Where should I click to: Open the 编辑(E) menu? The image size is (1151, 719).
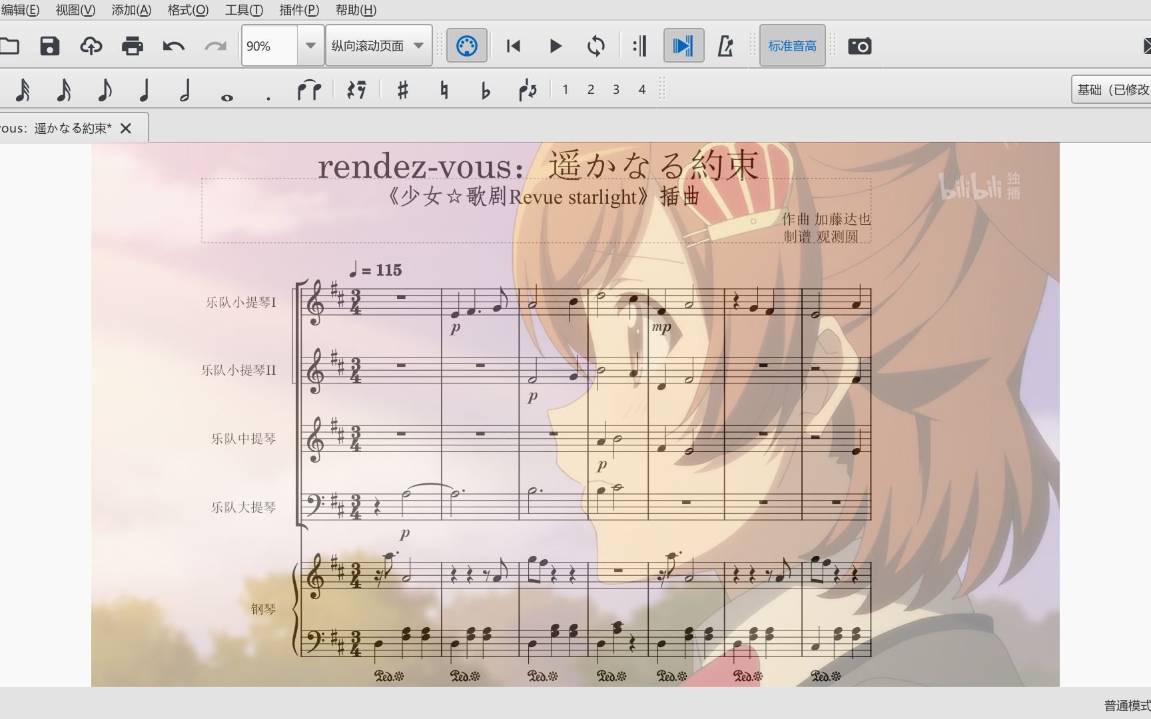[x=21, y=10]
